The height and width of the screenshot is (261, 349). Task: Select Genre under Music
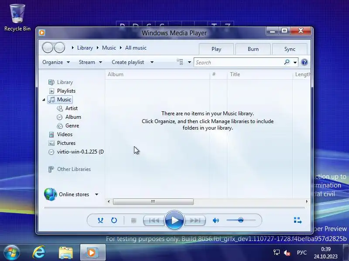point(72,126)
